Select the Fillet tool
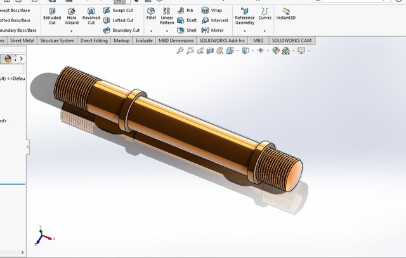Image resolution: width=406 pixels, height=258 pixels. click(x=151, y=14)
